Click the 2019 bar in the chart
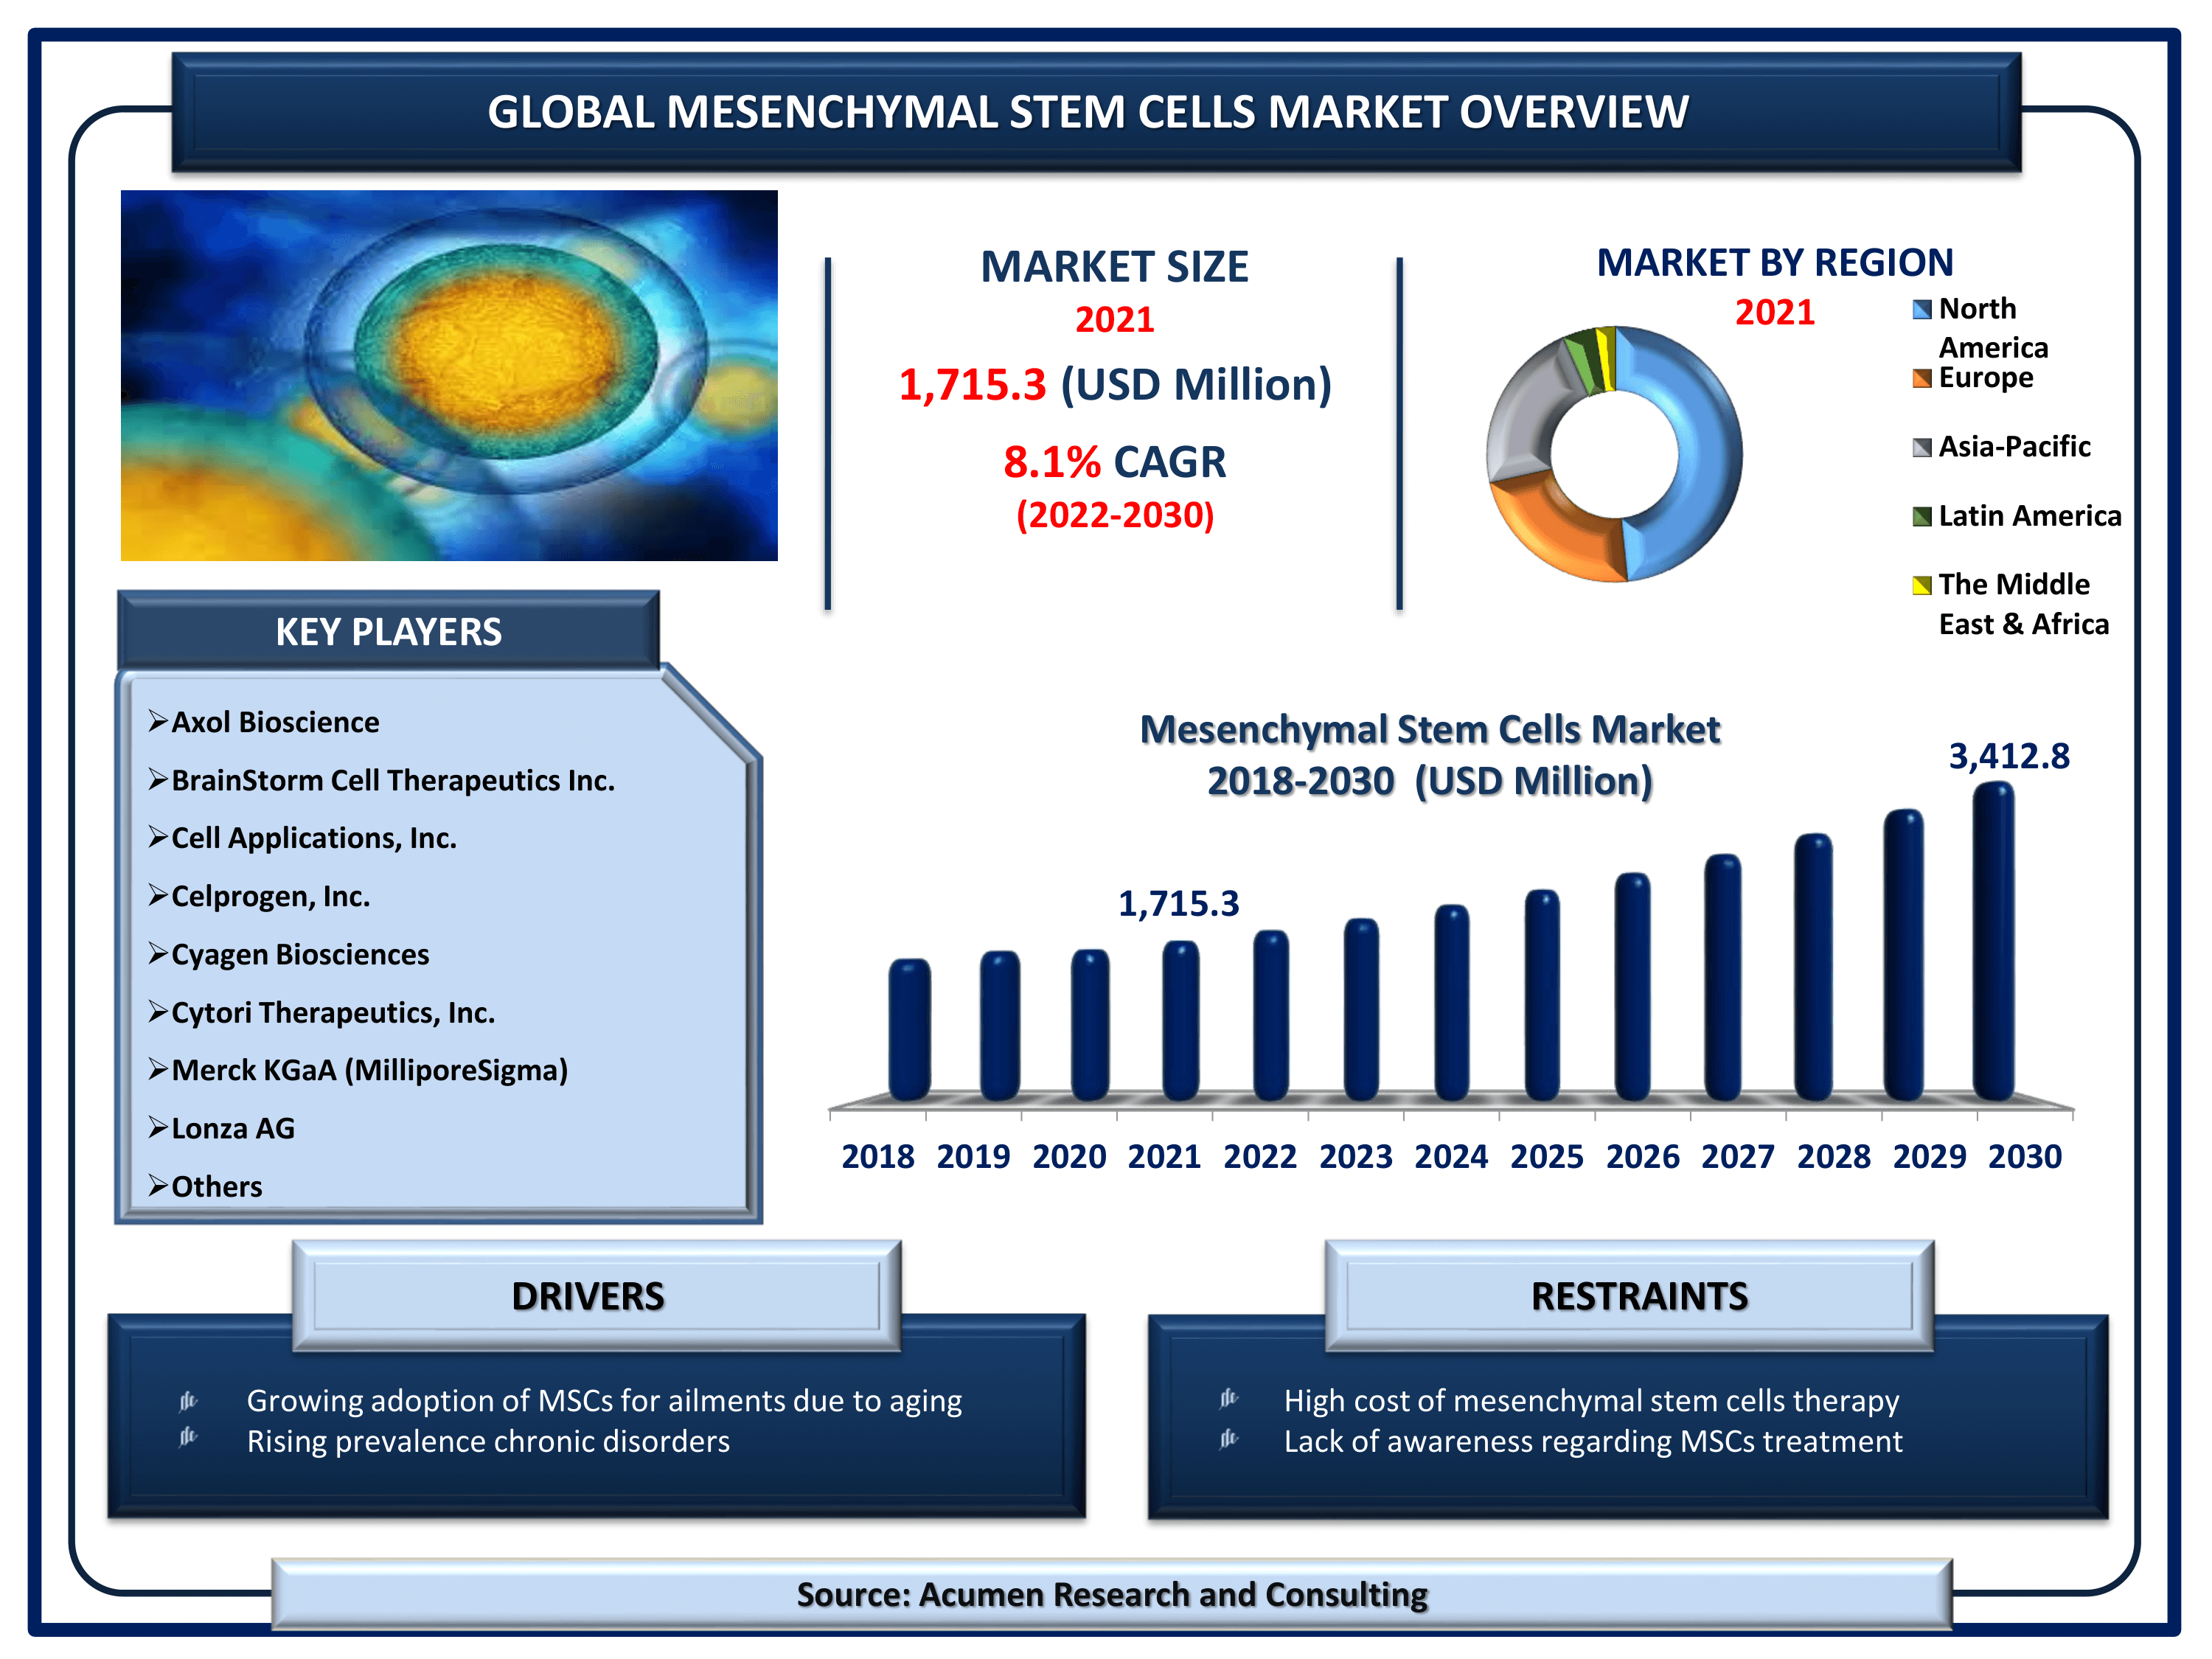 [x=1000, y=1025]
